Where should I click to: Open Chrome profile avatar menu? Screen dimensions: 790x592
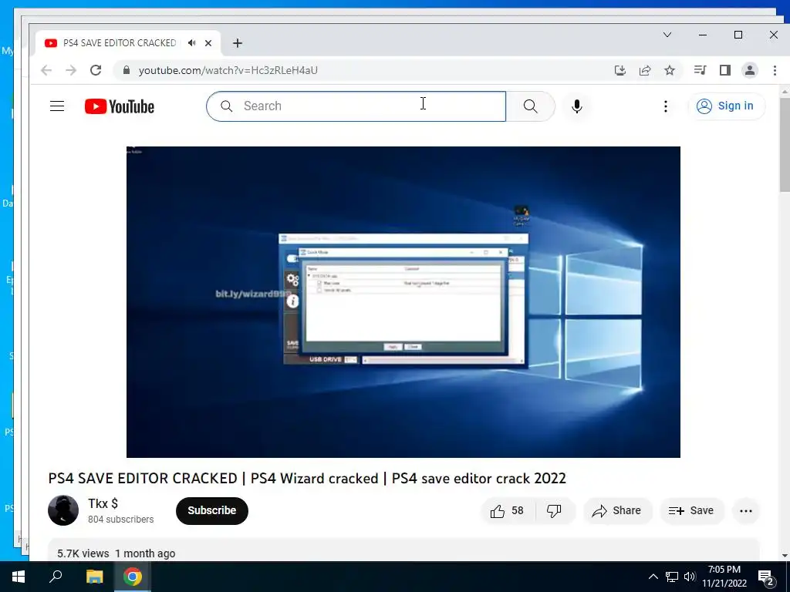click(x=750, y=70)
